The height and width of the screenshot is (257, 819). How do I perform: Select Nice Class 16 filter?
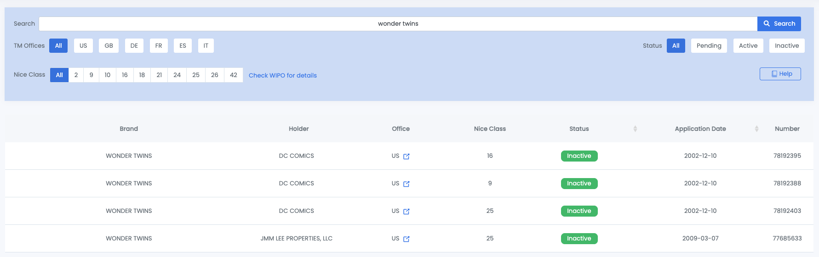pyautogui.click(x=125, y=75)
